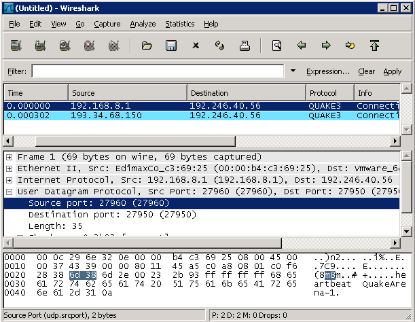Click the Apply filter button
This screenshot has height=322, width=415.
[x=392, y=71]
